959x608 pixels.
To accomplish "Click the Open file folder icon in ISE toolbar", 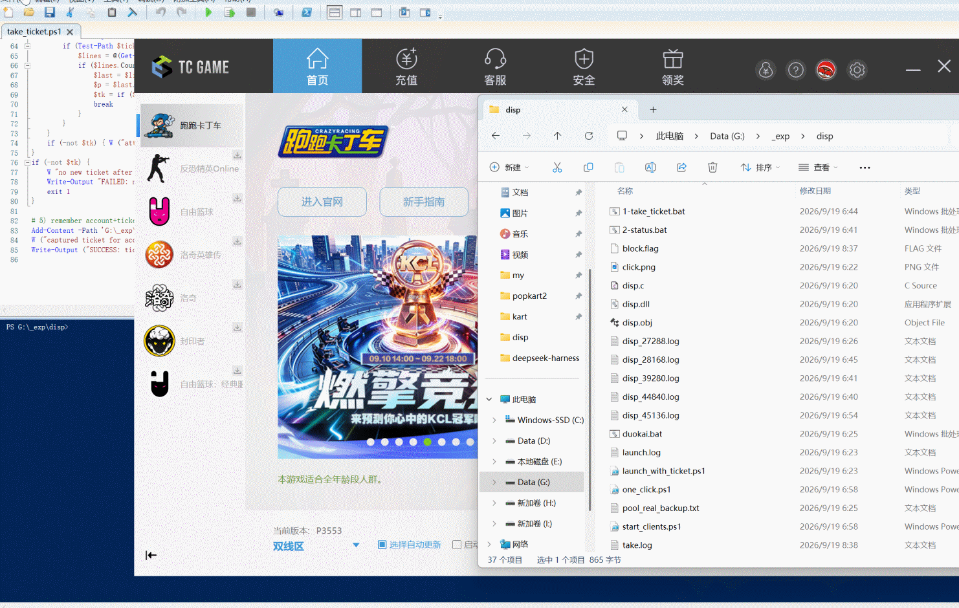I will coord(28,12).
